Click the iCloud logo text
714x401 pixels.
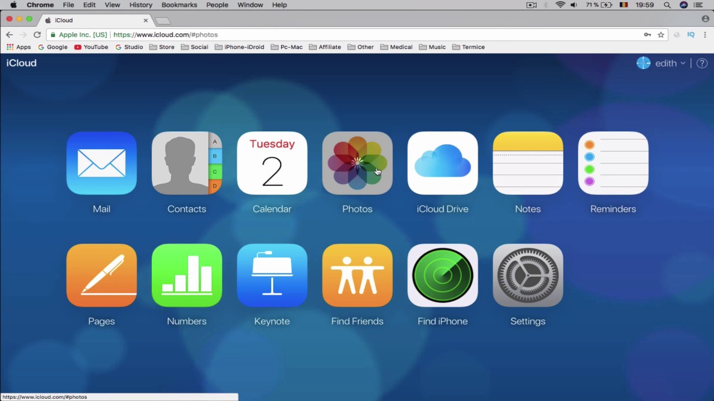coord(21,63)
